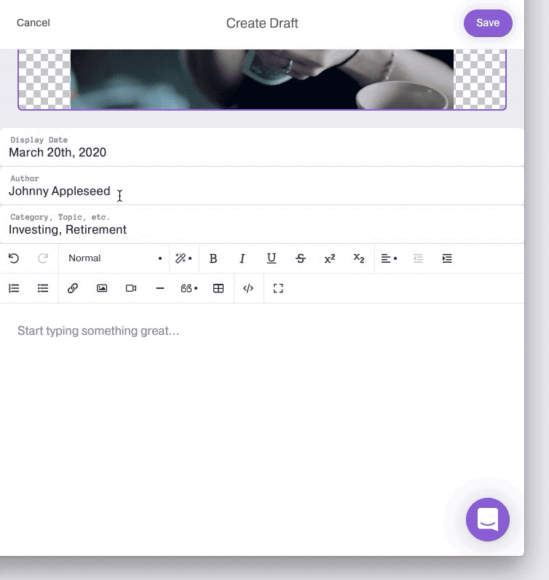
Task: Toggle superscript formatting
Action: coord(330,258)
